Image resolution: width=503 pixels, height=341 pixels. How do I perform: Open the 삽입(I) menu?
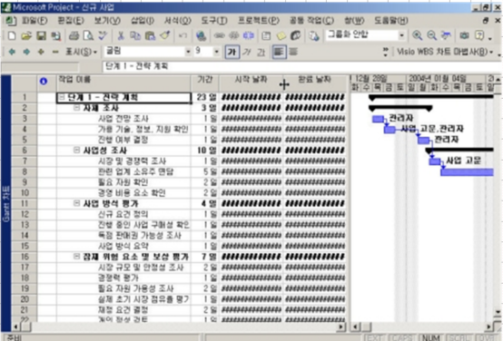pos(143,21)
